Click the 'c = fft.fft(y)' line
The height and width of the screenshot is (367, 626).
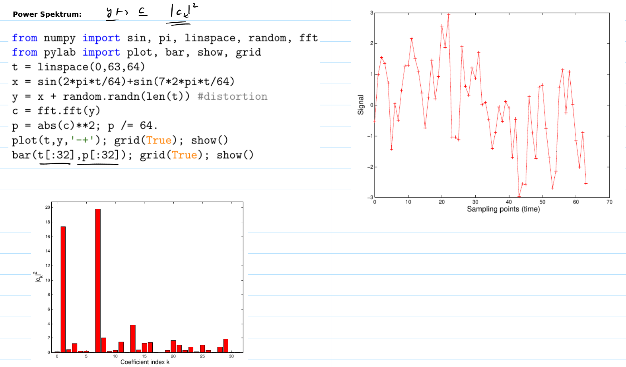[56, 111]
